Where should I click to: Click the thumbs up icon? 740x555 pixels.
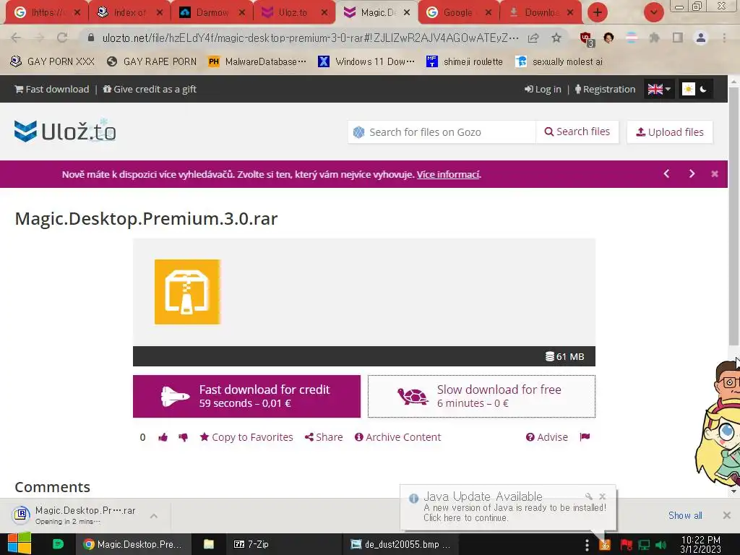tap(163, 437)
